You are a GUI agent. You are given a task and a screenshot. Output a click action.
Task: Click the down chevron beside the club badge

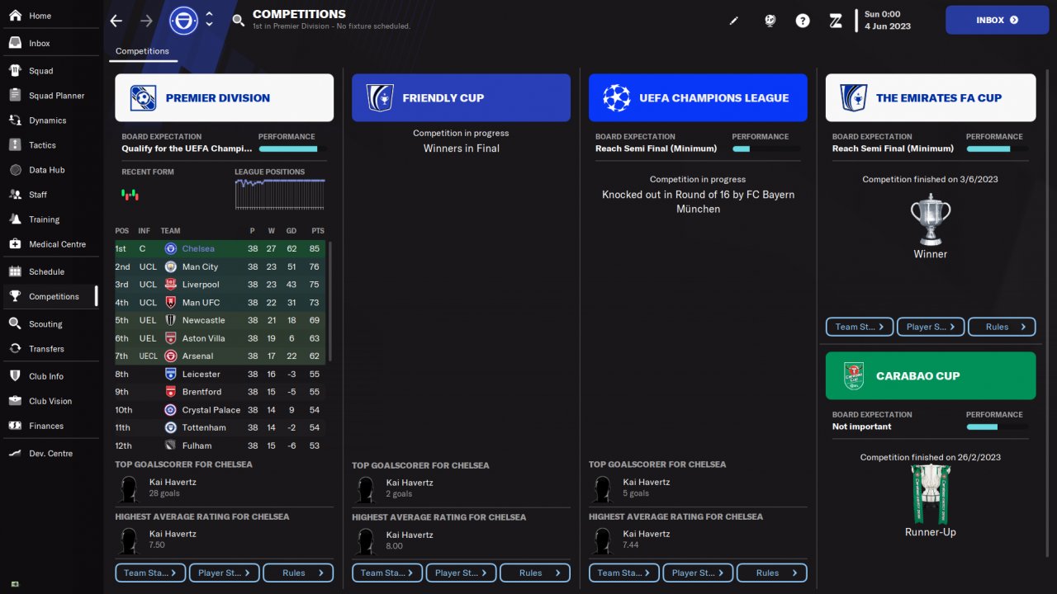209,25
